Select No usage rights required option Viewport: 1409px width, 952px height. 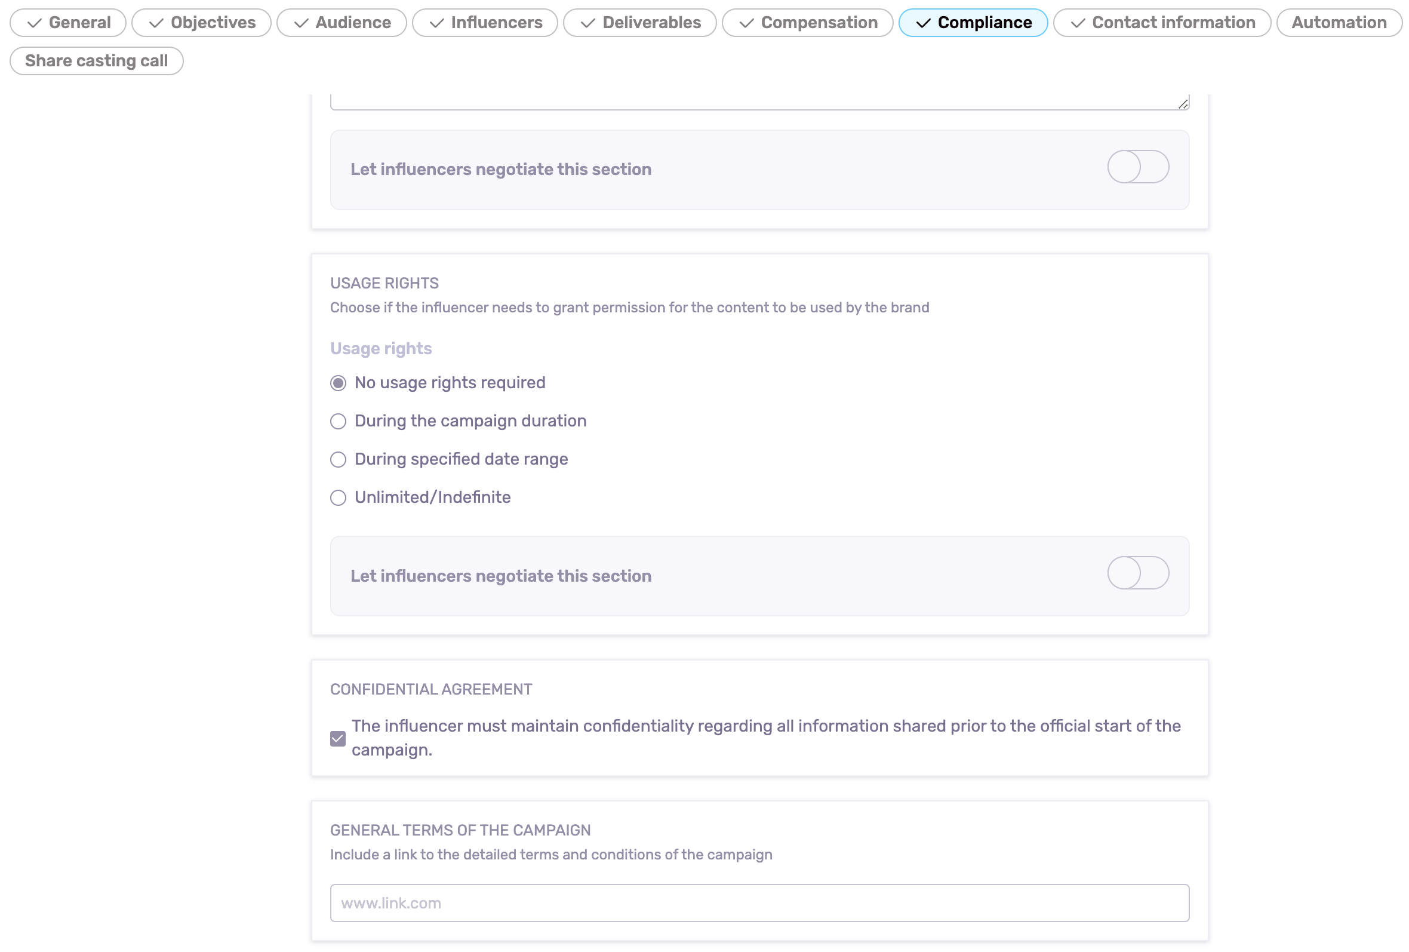pyautogui.click(x=339, y=383)
